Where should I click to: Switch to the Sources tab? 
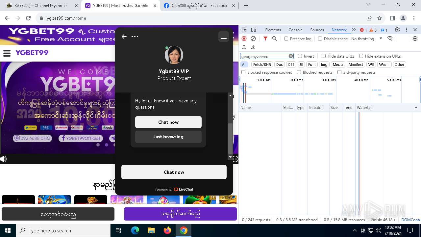tap(317, 30)
